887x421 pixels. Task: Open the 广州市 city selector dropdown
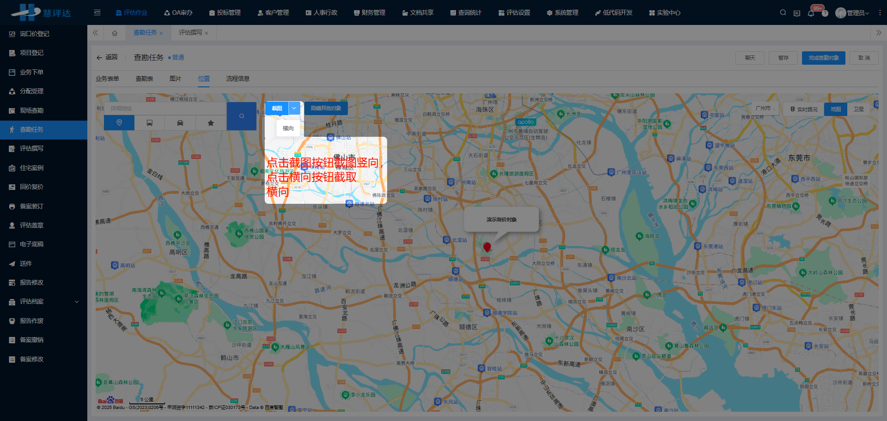765,108
